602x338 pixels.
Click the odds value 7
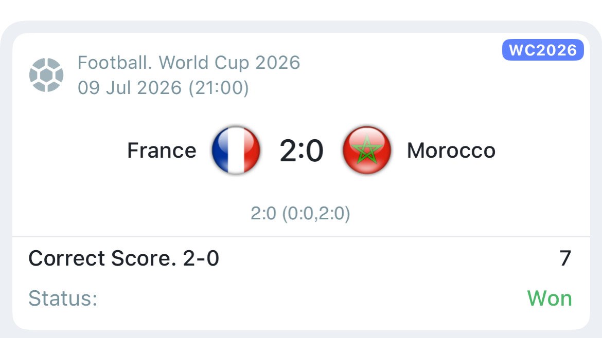click(x=565, y=258)
